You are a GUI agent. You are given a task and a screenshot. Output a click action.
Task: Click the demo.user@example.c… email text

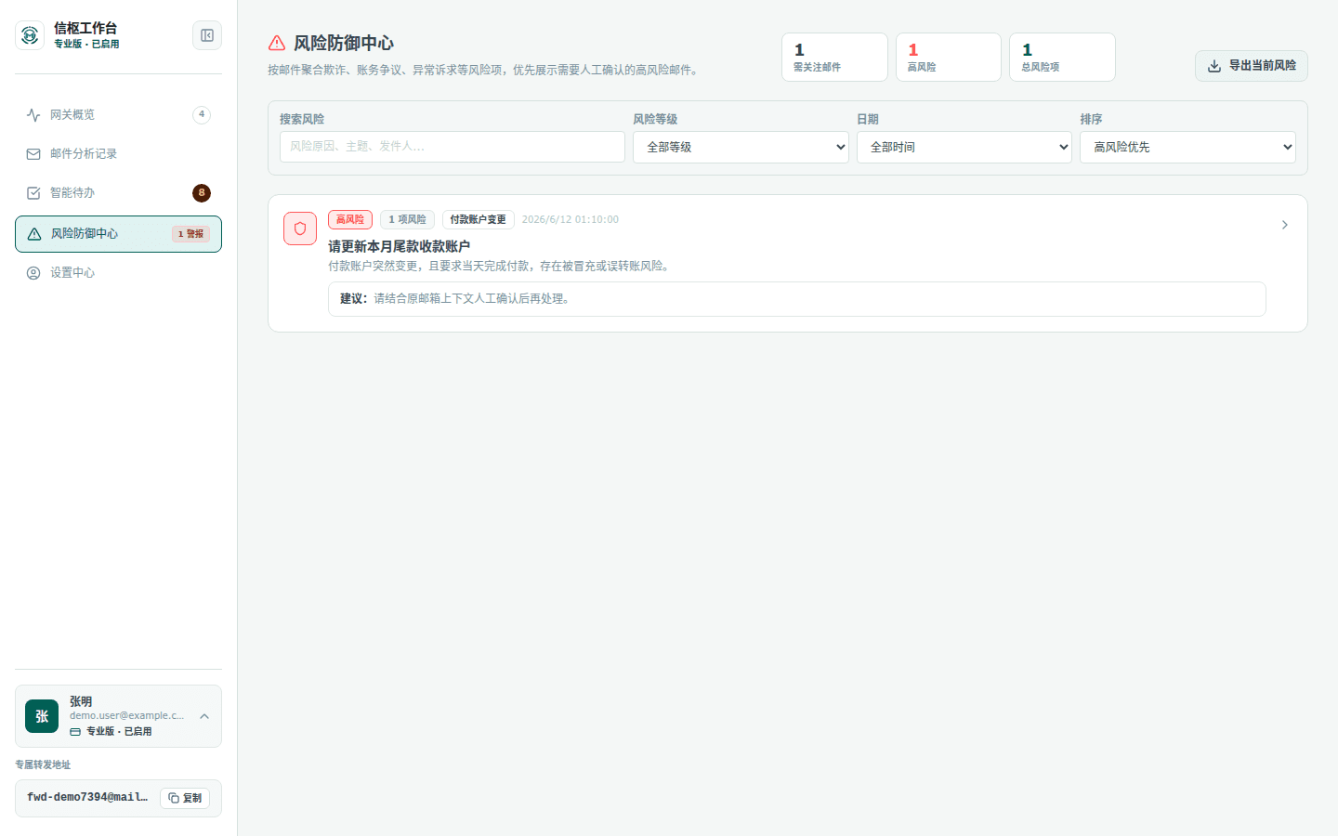pos(126,715)
